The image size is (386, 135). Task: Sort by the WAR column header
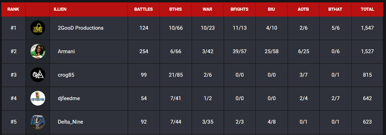coord(208,9)
